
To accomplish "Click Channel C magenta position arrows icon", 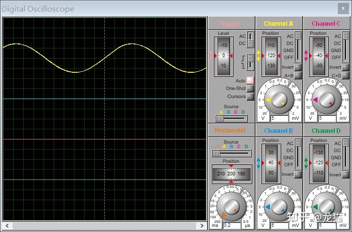I will click(306, 56).
